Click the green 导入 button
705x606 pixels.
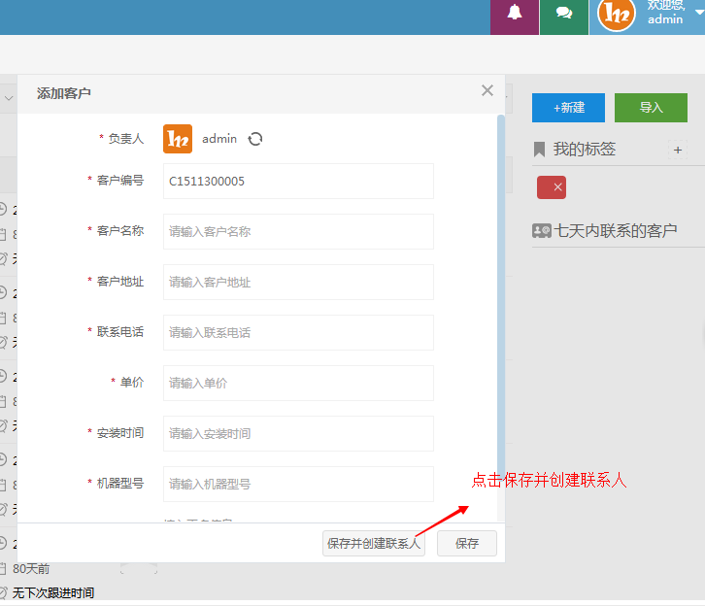click(x=651, y=108)
